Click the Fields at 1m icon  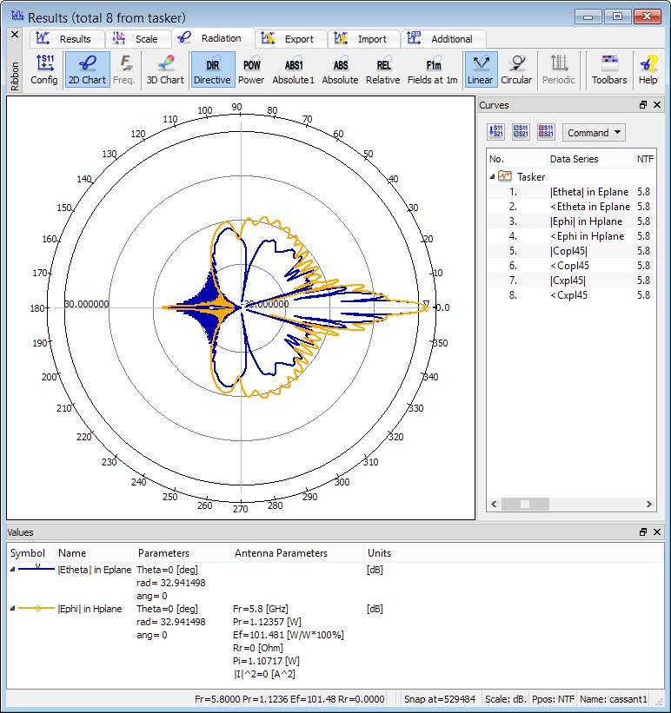coord(433,69)
